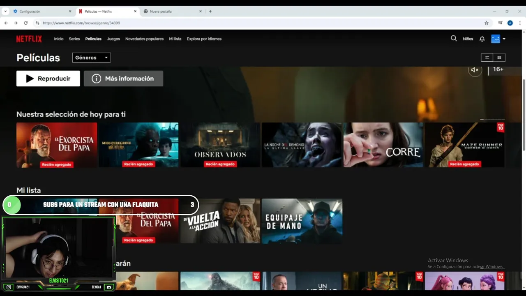
Task: Open Equipaje de Mano thumbnail
Action: [x=302, y=221]
